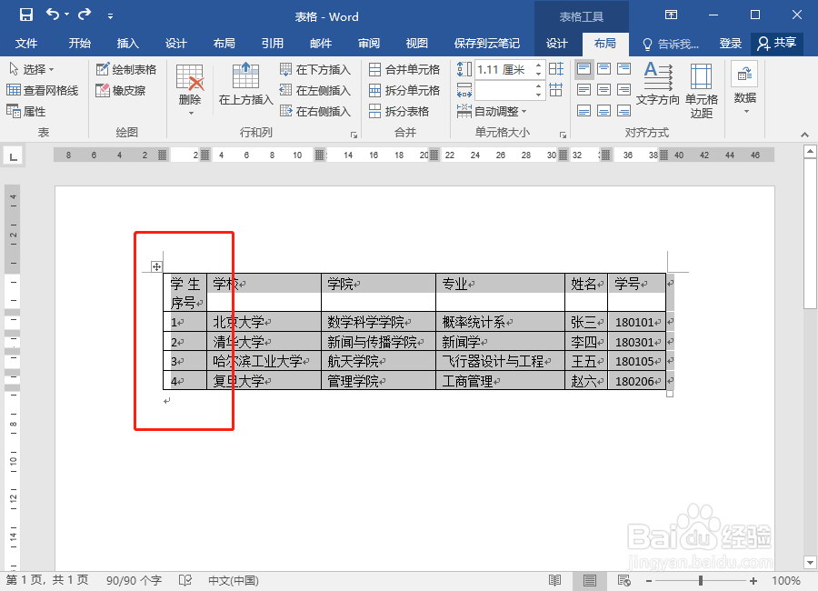This screenshot has height=591, width=818.
Task: Activate the 绘制表格 draw table tool
Action: (x=126, y=69)
